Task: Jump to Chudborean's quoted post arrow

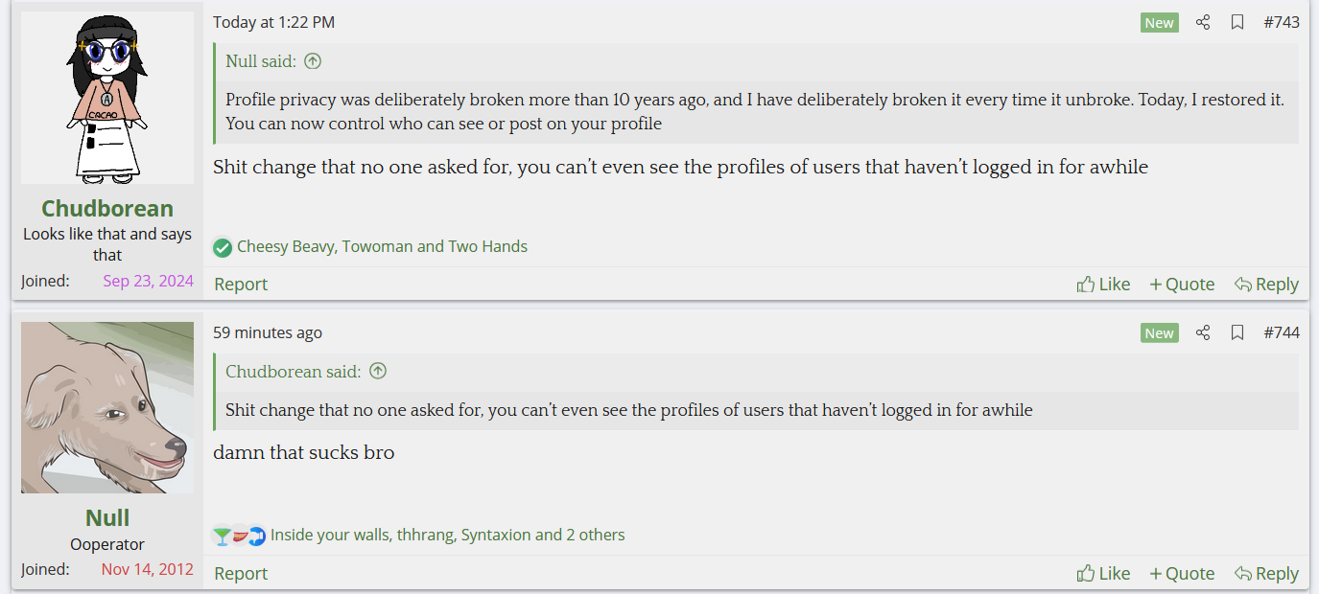Action: 378,371
